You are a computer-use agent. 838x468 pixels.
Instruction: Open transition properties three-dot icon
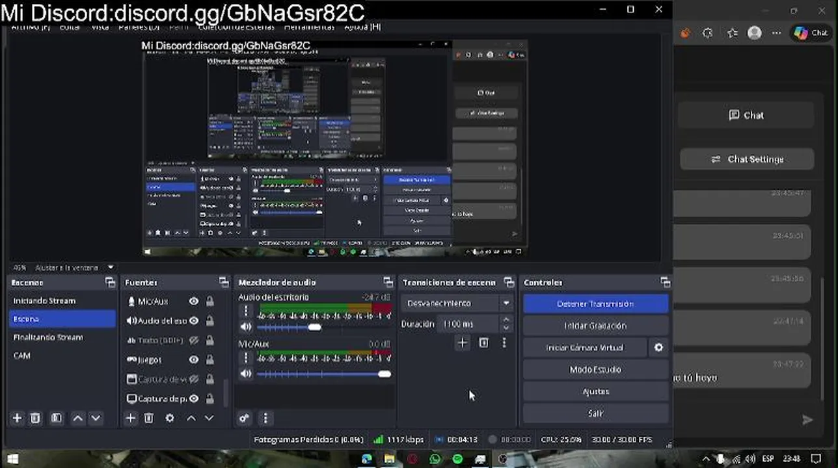point(504,343)
